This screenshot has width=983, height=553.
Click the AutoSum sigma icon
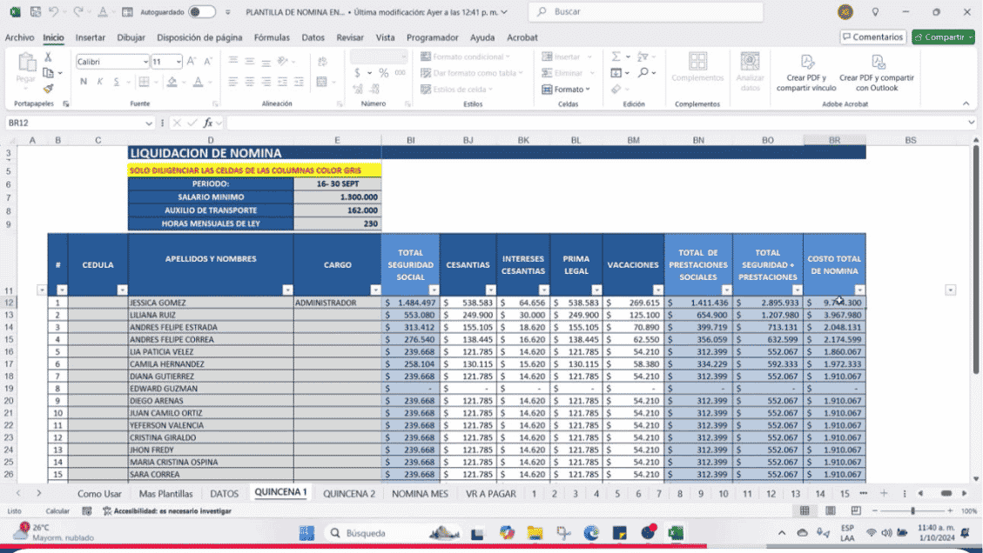616,57
